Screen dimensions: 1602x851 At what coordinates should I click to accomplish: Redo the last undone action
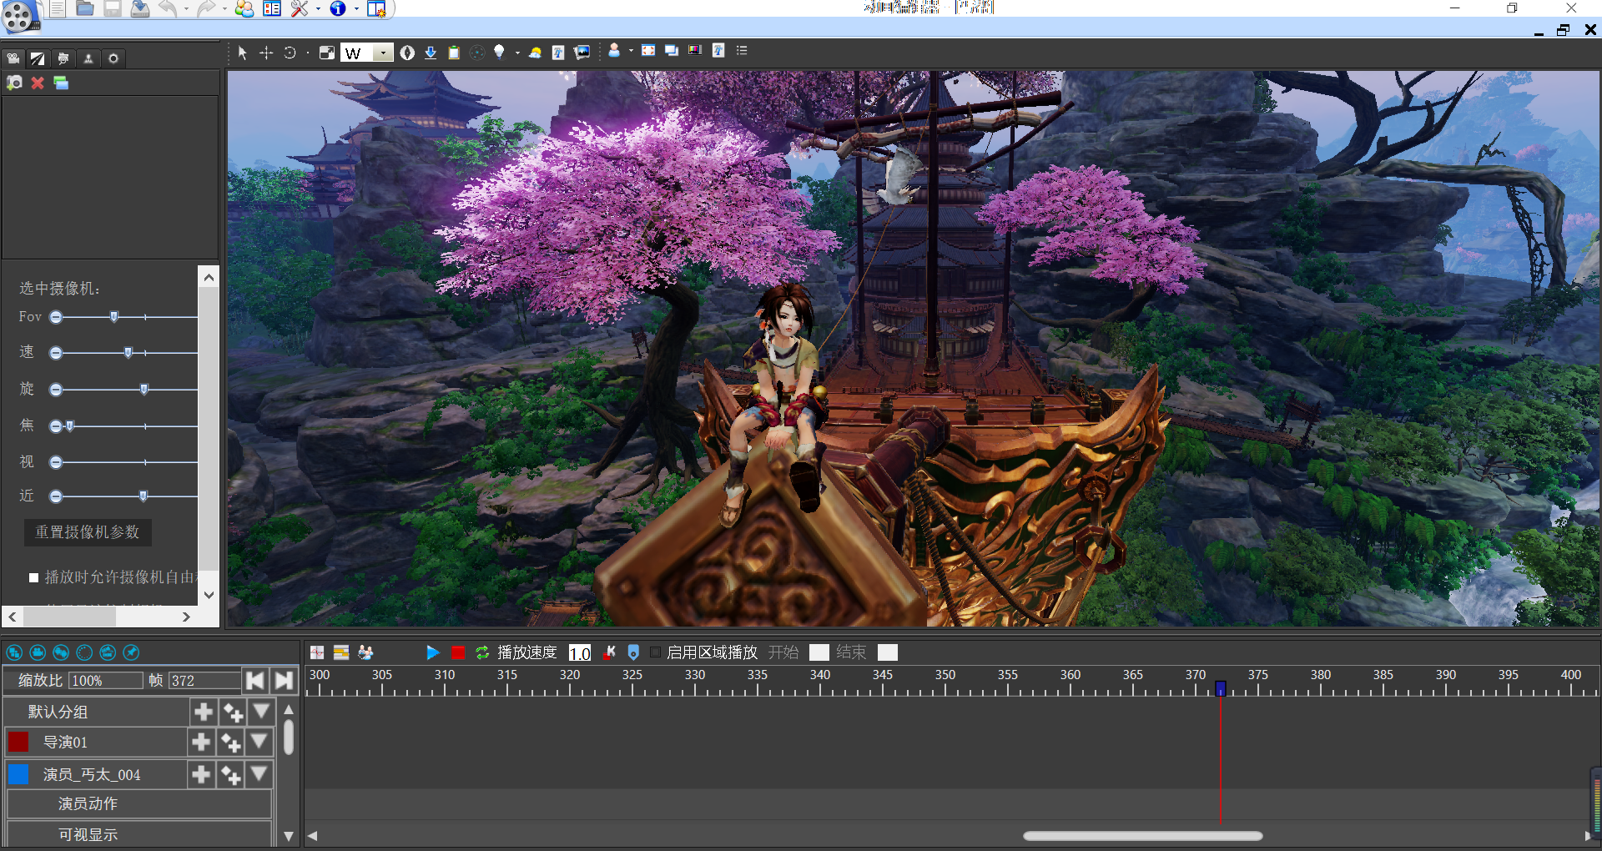pyautogui.click(x=206, y=8)
